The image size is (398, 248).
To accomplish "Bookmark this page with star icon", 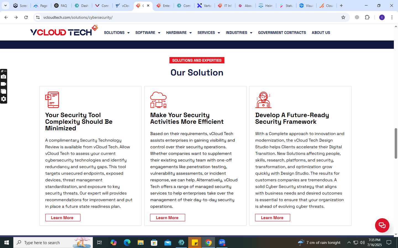I will coord(343,17).
